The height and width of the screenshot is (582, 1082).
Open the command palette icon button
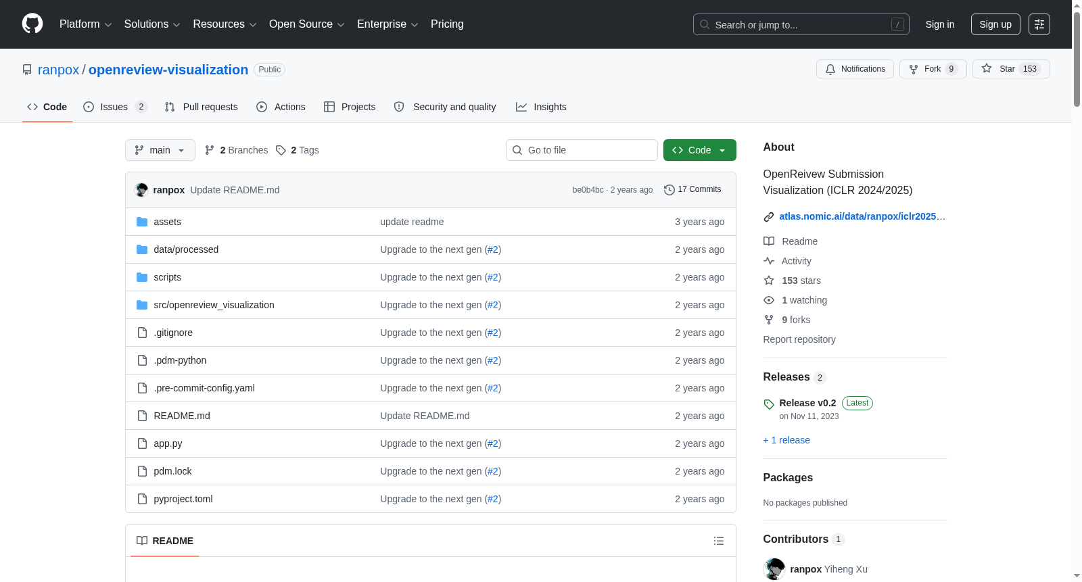click(x=1039, y=24)
